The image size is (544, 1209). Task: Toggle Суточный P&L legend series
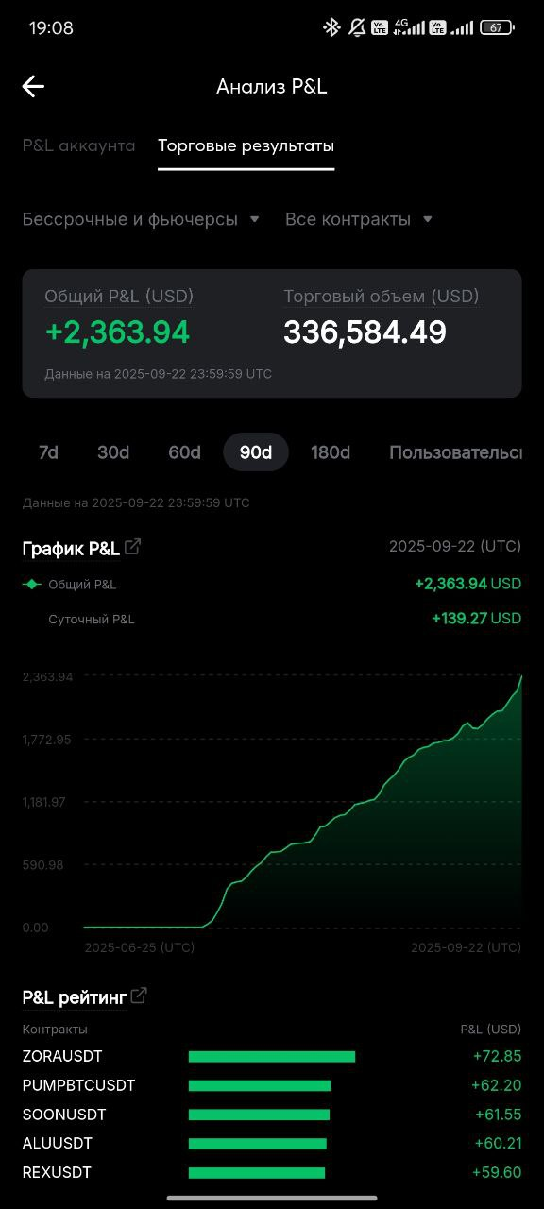coord(92,620)
